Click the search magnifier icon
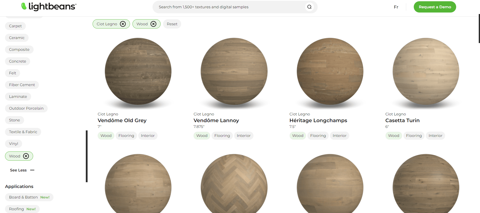Viewport: 480px width, 213px height. tap(309, 7)
